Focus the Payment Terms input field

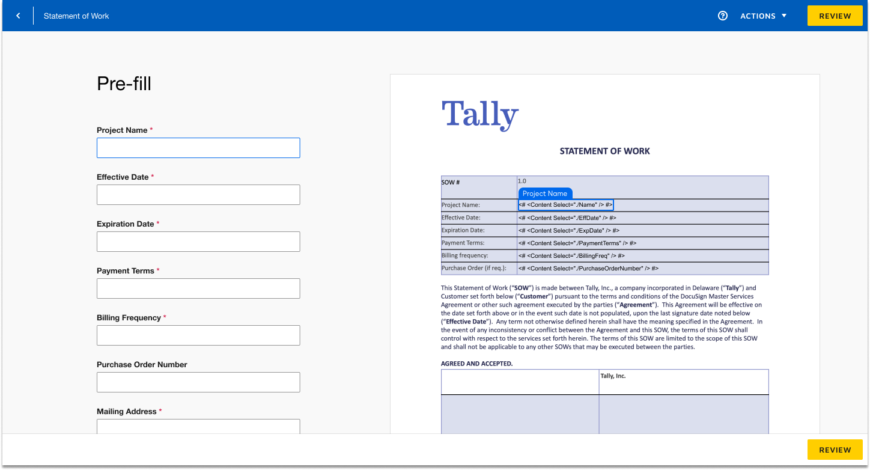tap(198, 288)
